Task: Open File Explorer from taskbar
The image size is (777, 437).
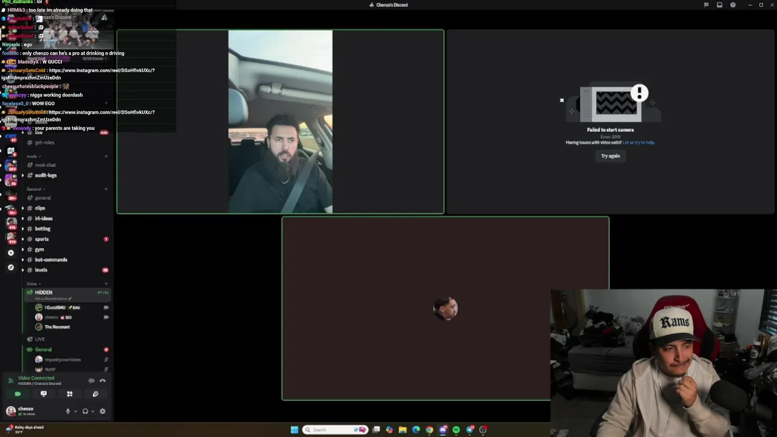Action: [x=402, y=430]
